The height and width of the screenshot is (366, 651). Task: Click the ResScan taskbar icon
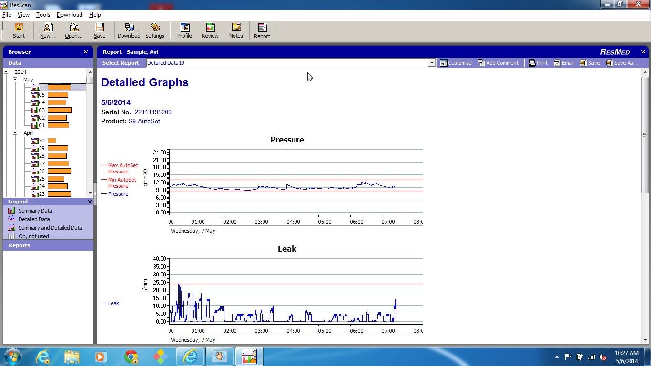pos(249,356)
